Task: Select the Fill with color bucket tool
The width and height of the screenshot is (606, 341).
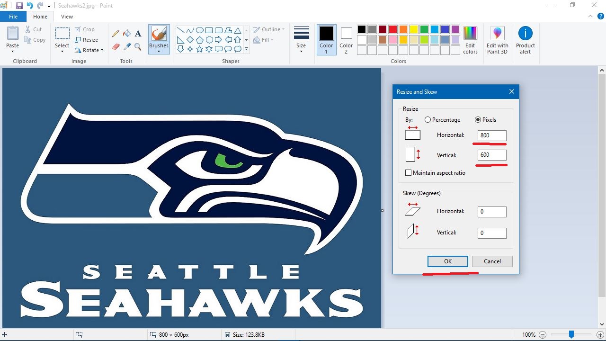Action: point(127,34)
